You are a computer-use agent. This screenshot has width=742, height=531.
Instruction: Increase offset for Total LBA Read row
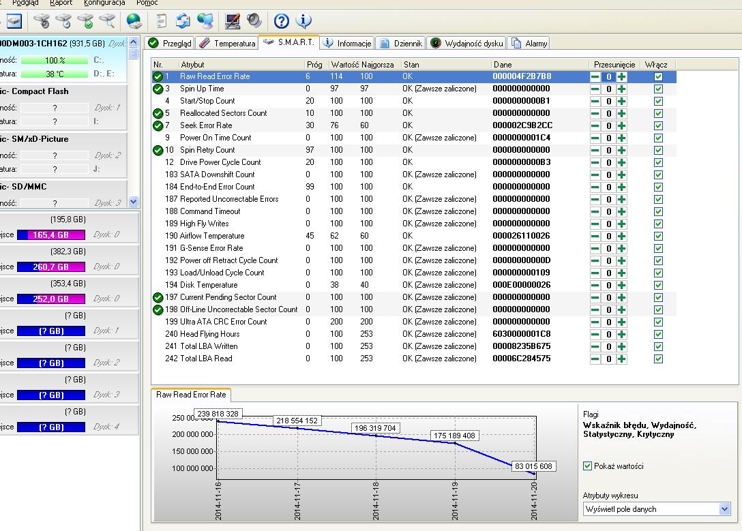coord(622,359)
